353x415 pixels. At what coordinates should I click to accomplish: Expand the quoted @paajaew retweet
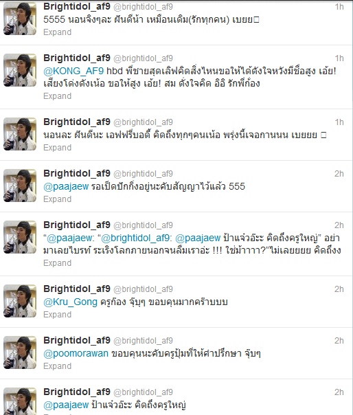point(58,263)
